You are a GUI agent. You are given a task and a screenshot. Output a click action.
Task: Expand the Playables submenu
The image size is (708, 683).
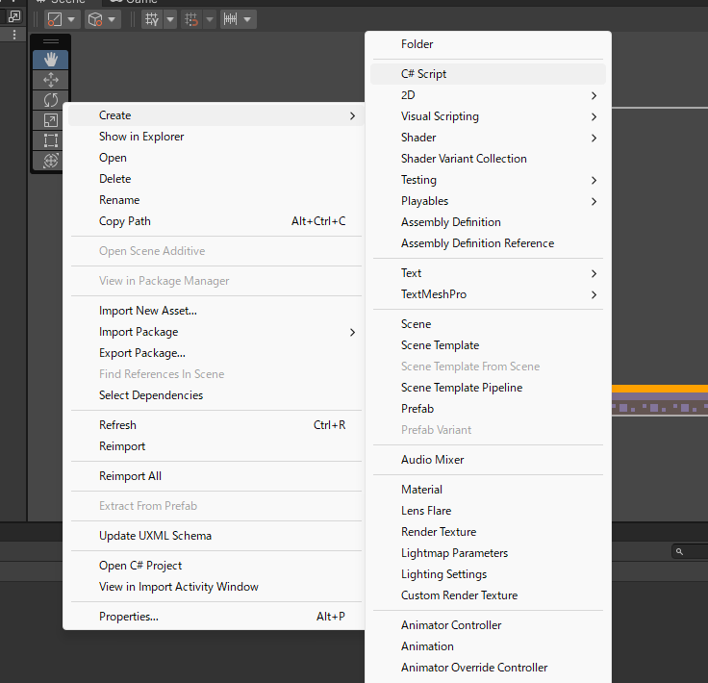tap(488, 201)
